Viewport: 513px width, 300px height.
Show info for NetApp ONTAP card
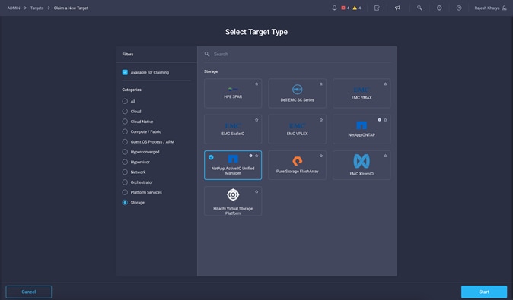coord(380,120)
